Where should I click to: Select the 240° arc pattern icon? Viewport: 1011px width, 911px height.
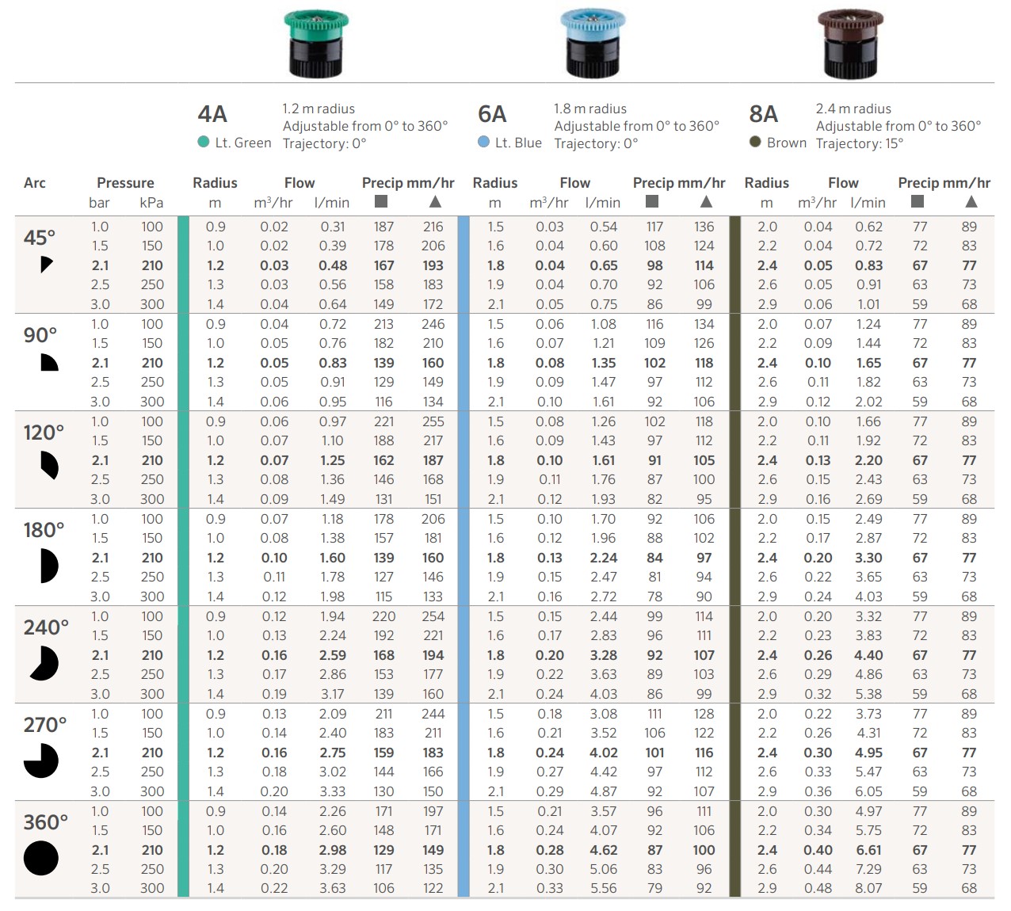44,663
